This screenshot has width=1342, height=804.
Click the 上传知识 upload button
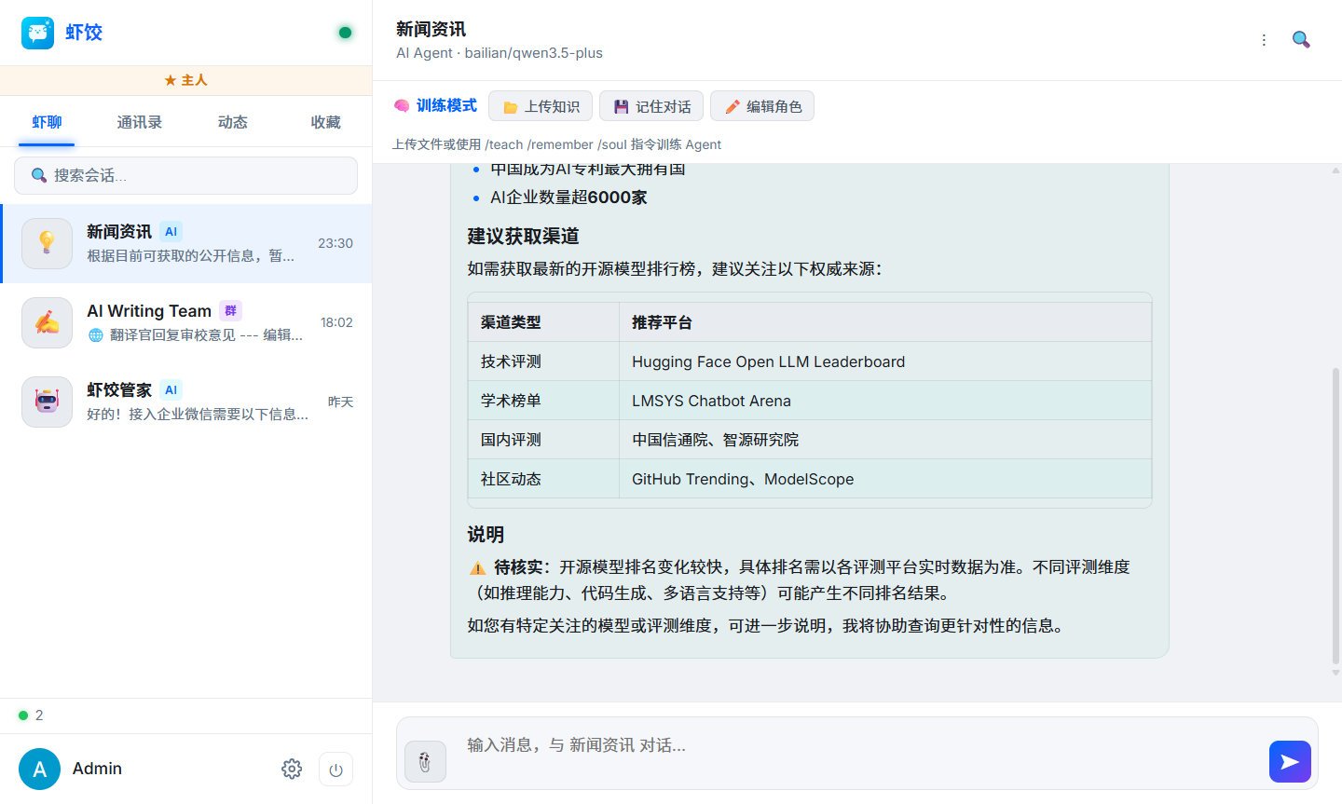(541, 106)
